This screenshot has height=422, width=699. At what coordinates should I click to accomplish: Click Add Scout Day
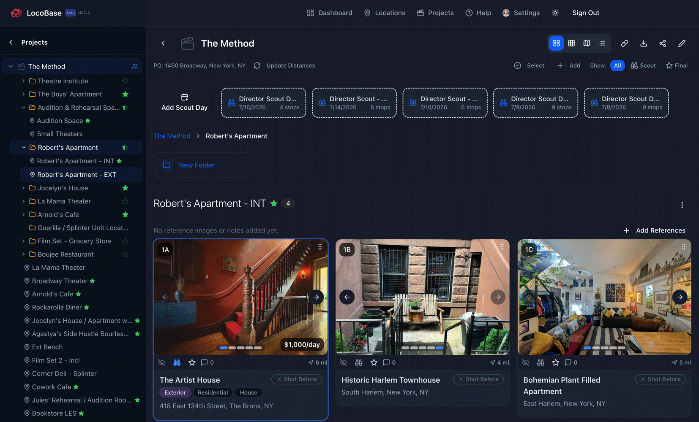click(x=185, y=103)
